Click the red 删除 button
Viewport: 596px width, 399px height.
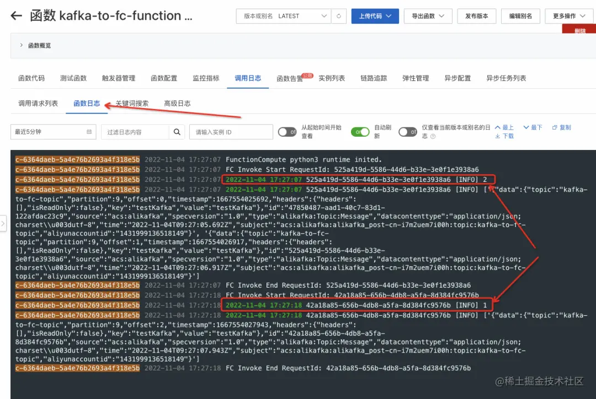pyautogui.click(x=579, y=29)
